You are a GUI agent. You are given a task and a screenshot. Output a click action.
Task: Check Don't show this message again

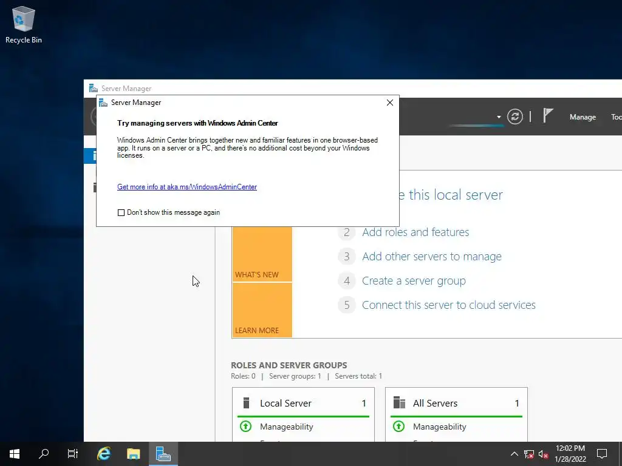pyautogui.click(x=121, y=213)
